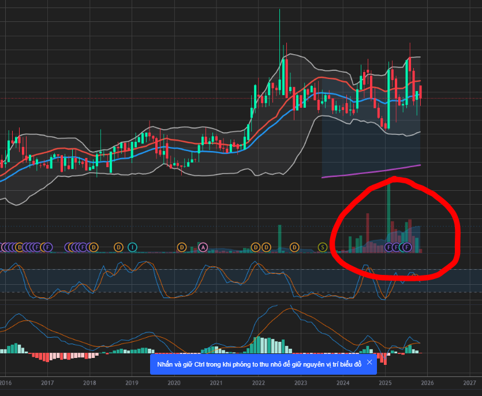The width and height of the screenshot is (482, 396).
Task: Open the rightmost purple F marker in 2025
Action: [x=407, y=247]
